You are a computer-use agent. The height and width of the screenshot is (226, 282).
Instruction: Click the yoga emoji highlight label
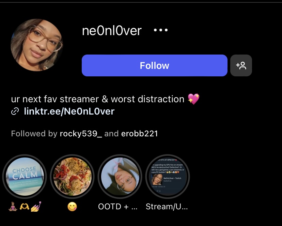pos(25,207)
